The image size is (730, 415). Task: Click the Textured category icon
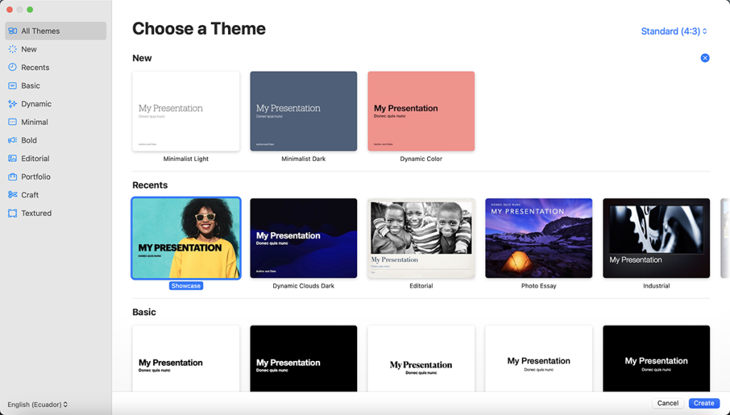(12, 214)
